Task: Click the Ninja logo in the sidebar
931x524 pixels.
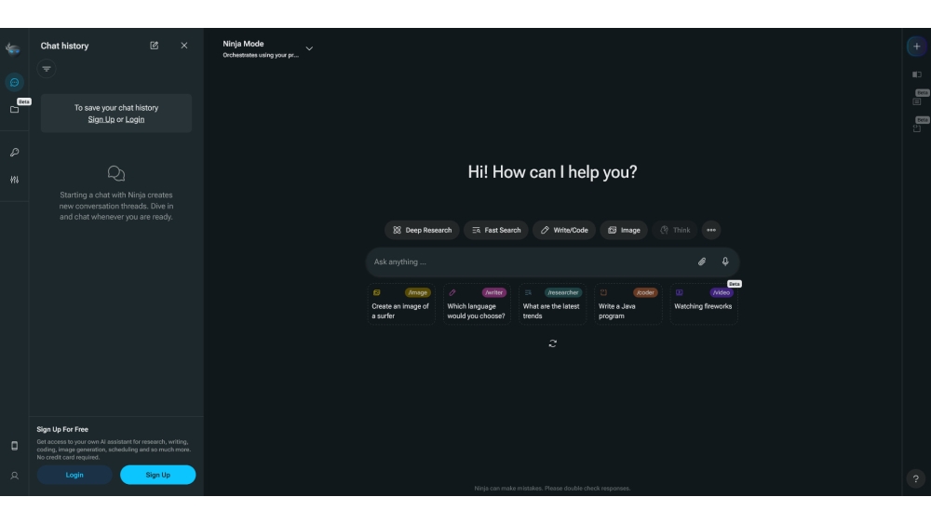Action: 13,48
